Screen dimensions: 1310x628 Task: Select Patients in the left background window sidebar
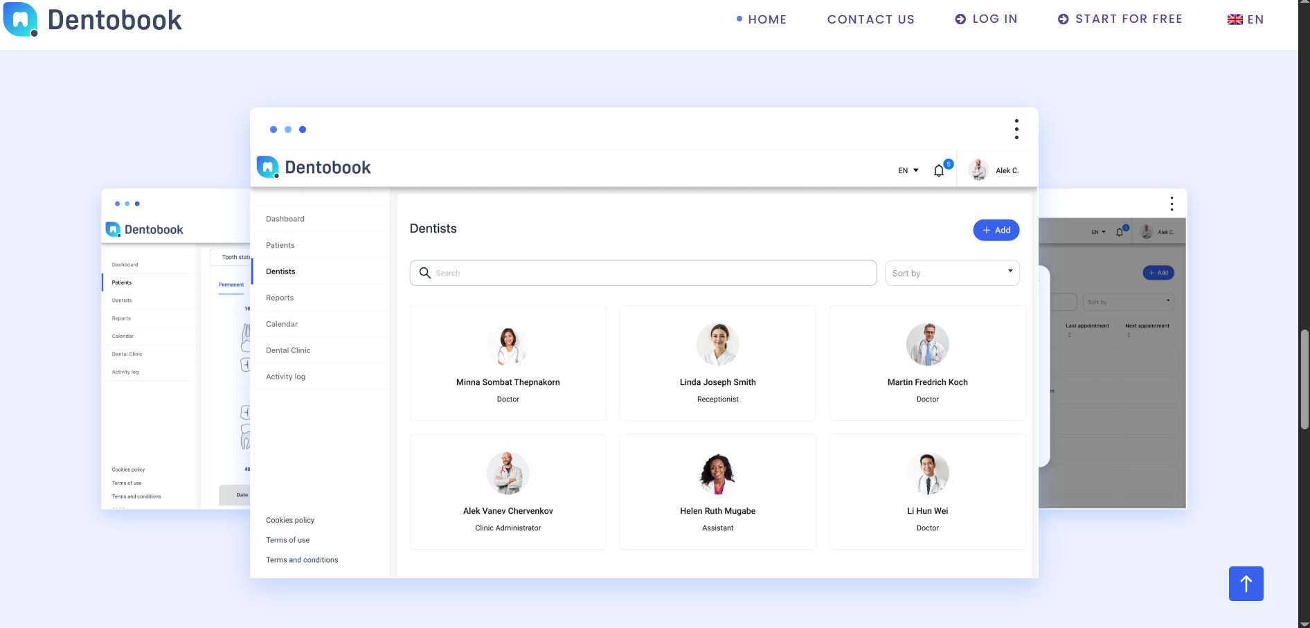(122, 282)
